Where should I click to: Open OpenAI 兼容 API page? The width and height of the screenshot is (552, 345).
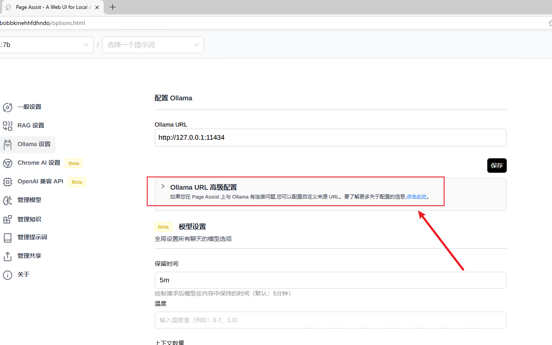click(x=40, y=182)
